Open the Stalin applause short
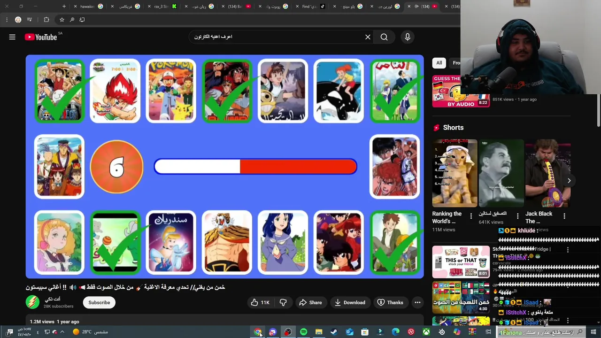 pyautogui.click(x=501, y=173)
